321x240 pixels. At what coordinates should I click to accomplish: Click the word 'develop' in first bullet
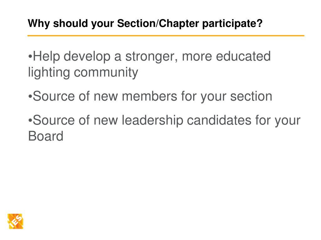[x=87, y=57]
